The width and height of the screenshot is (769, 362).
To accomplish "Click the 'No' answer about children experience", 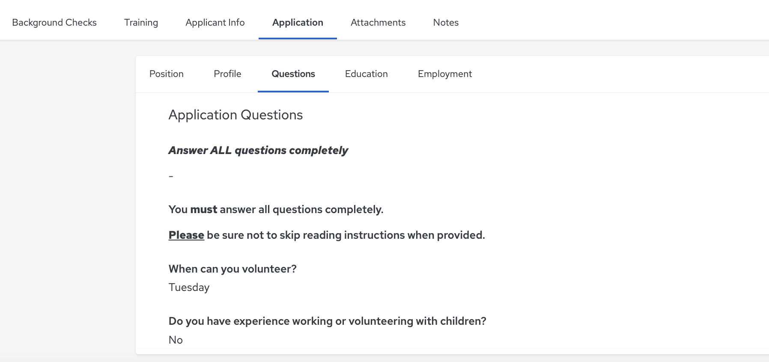I will pos(176,340).
